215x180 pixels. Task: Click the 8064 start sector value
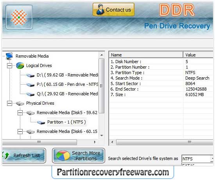[190, 84]
